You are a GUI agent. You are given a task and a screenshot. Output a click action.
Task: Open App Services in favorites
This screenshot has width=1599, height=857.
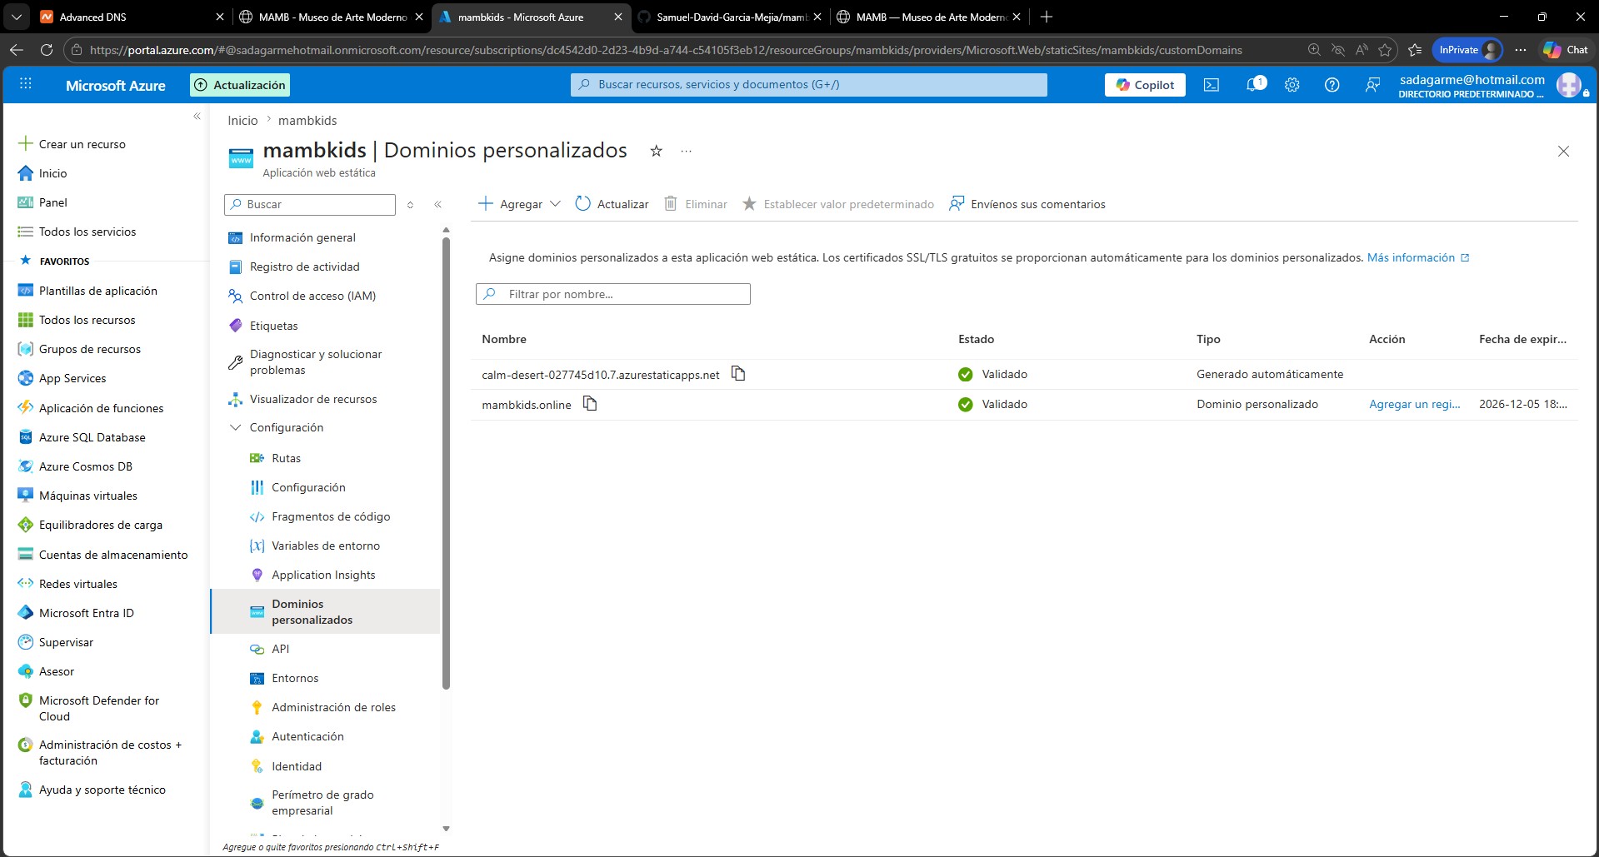tap(72, 378)
